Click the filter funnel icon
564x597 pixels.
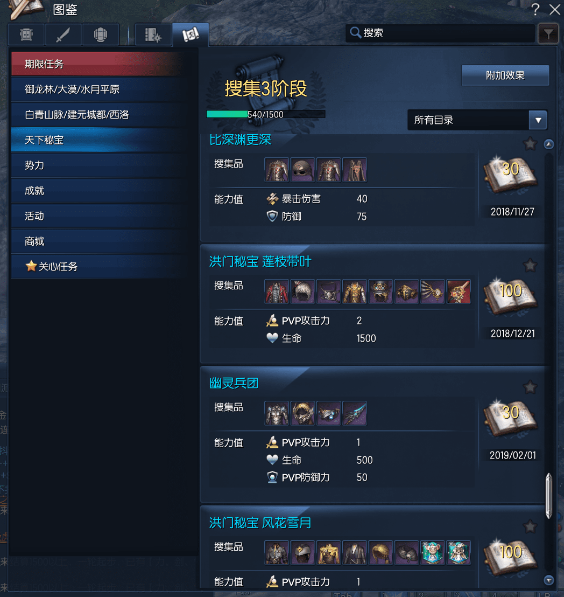coord(548,34)
